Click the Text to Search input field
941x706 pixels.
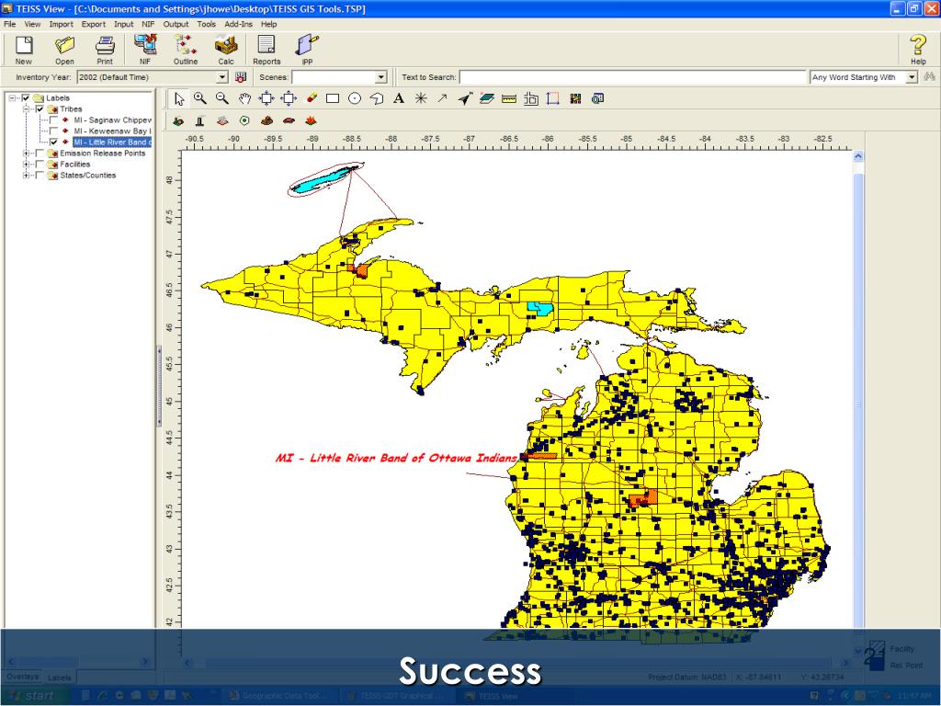pos(632,77)
